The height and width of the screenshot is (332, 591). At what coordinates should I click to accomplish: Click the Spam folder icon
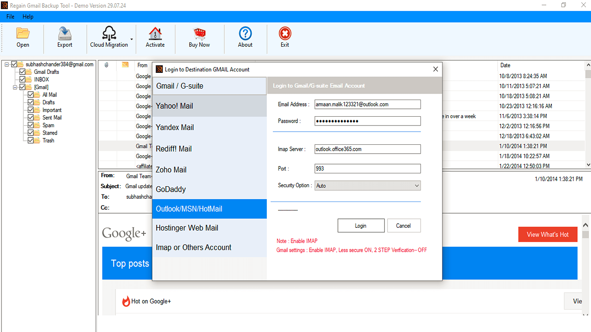tap(38, 125)
